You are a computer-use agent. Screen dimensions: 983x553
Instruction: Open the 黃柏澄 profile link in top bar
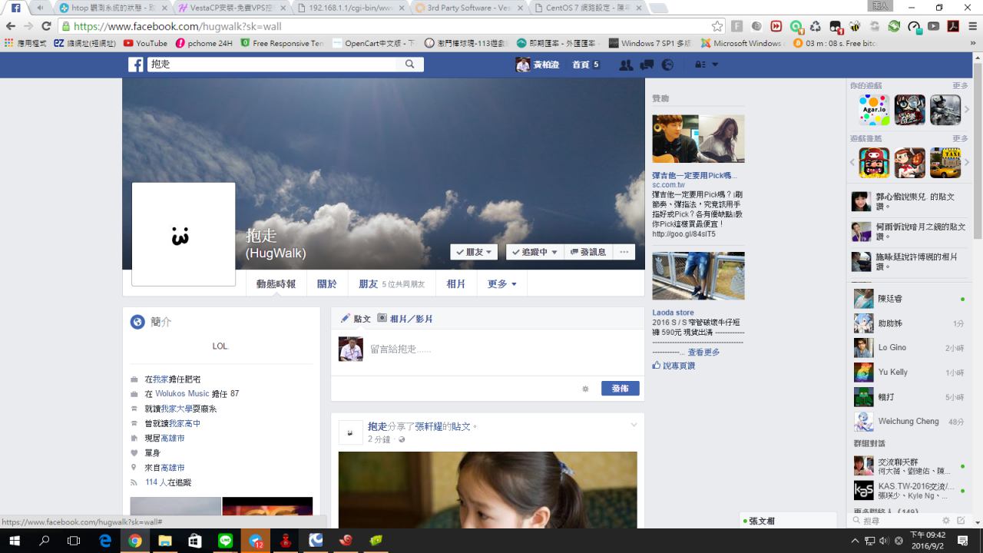point(538,65)
